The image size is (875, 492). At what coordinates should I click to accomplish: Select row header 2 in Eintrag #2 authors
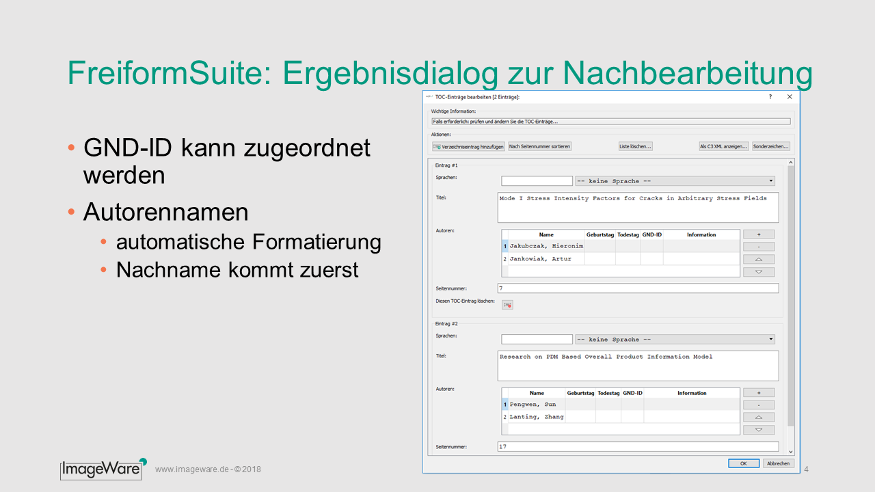tap(505, 417)
